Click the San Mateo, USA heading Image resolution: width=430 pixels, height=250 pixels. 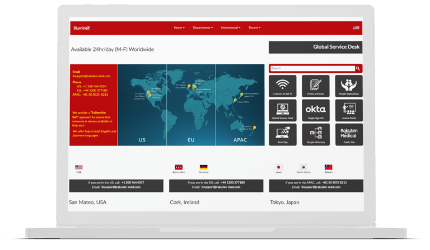coord(88,202)
